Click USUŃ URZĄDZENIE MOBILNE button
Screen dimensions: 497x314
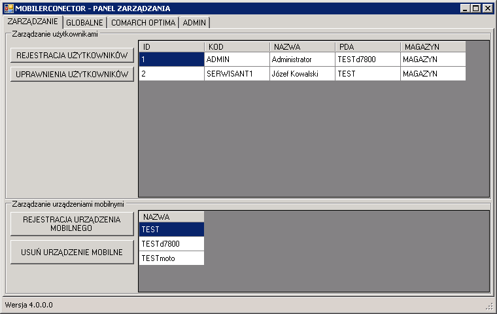[72, 252]
